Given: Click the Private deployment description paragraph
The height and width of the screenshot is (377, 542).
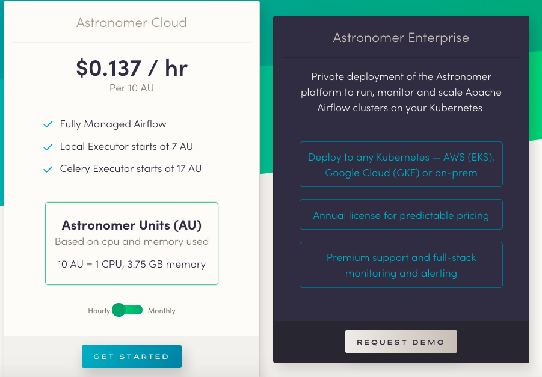Looking at the screenshot, I should click(401, 92).
